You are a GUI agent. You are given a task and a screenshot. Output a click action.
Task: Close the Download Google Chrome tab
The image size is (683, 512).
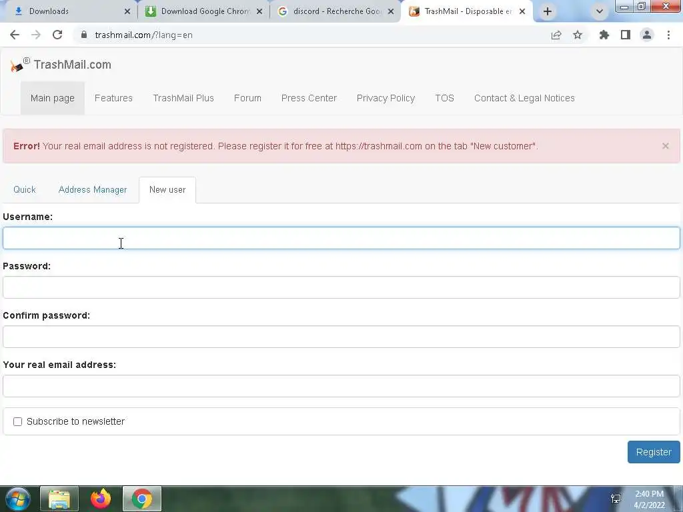tap(259, 11)
